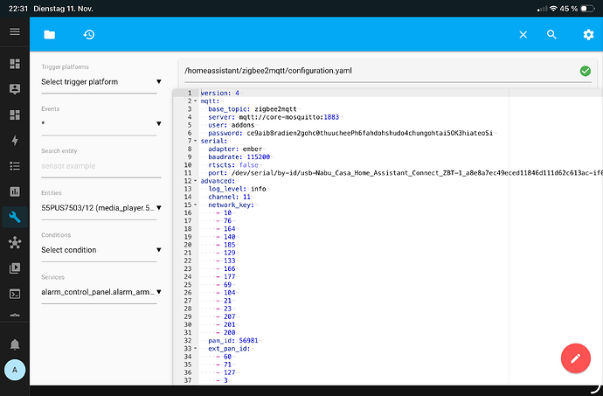603x396 pixels.
Task: Click 'rtscts: false' line
Action: 233,165
